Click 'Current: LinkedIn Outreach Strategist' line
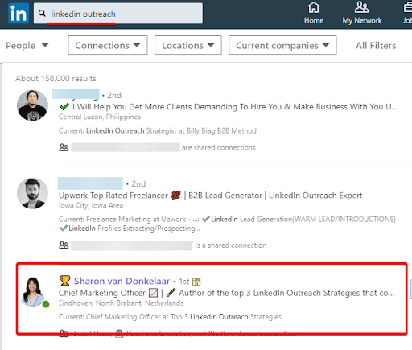 click(x=158, y=130)
